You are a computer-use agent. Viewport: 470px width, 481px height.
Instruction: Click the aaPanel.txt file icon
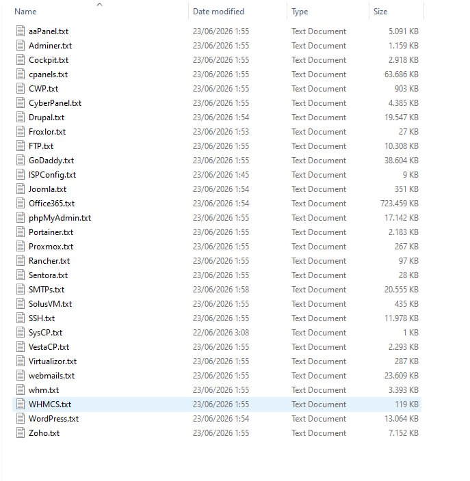21,31
